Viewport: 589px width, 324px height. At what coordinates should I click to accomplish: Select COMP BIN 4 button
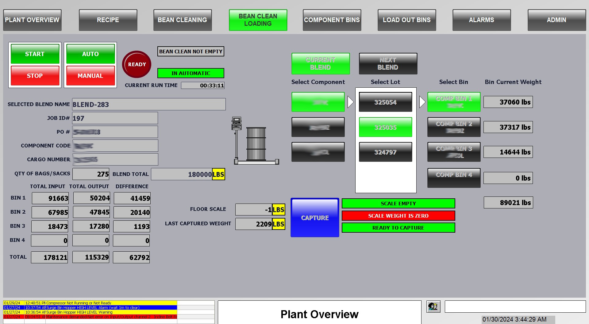click(x=454, y=178)
